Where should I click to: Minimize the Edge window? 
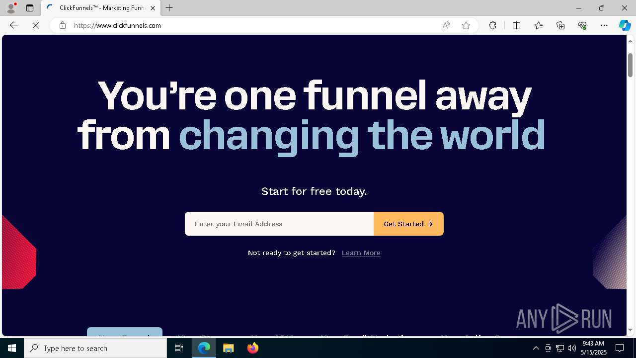tap(579, 8)
